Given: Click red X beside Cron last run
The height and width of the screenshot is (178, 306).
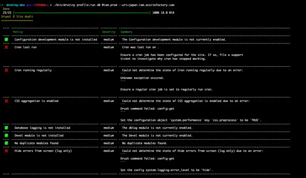Looking at the screenshot, I should 6,47.
